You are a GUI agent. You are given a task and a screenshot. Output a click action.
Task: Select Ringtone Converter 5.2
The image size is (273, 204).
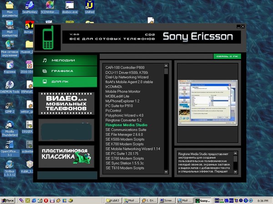(123, 120)
